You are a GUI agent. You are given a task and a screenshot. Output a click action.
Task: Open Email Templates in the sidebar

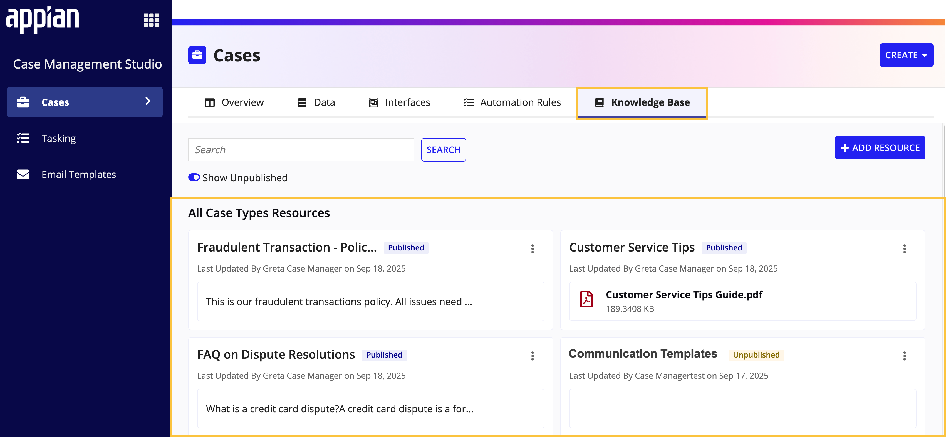tap(85, 174)
